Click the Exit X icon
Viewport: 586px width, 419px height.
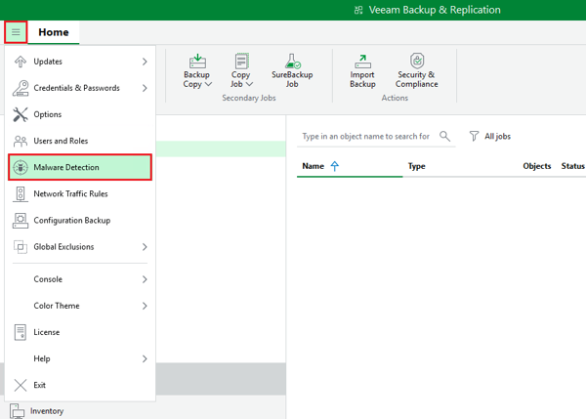[21, 386]
